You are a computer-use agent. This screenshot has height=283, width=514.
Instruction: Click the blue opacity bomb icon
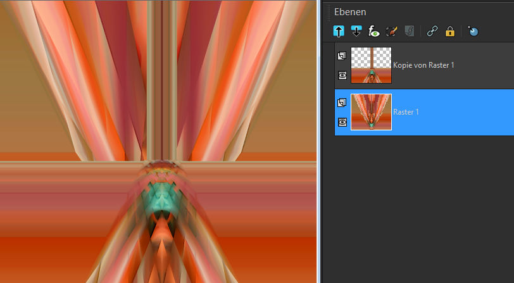473,31
